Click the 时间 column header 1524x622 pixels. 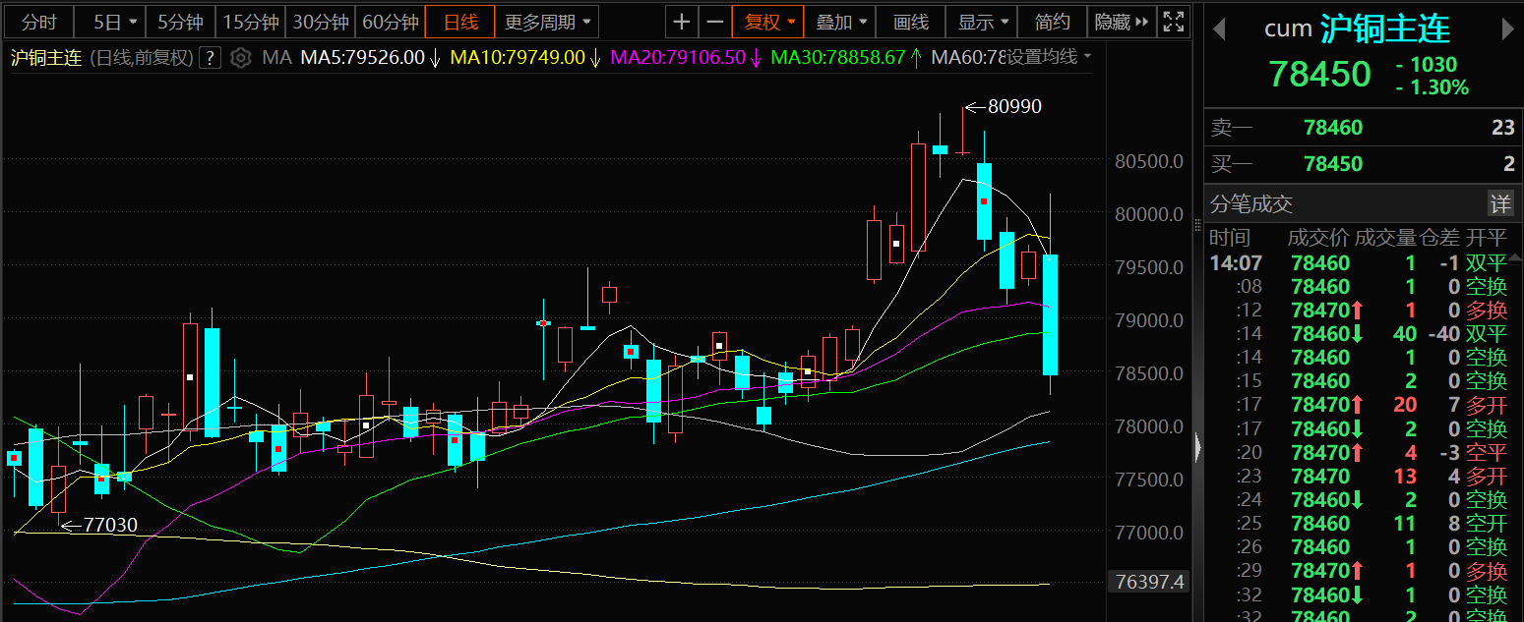pos(1230,238)
